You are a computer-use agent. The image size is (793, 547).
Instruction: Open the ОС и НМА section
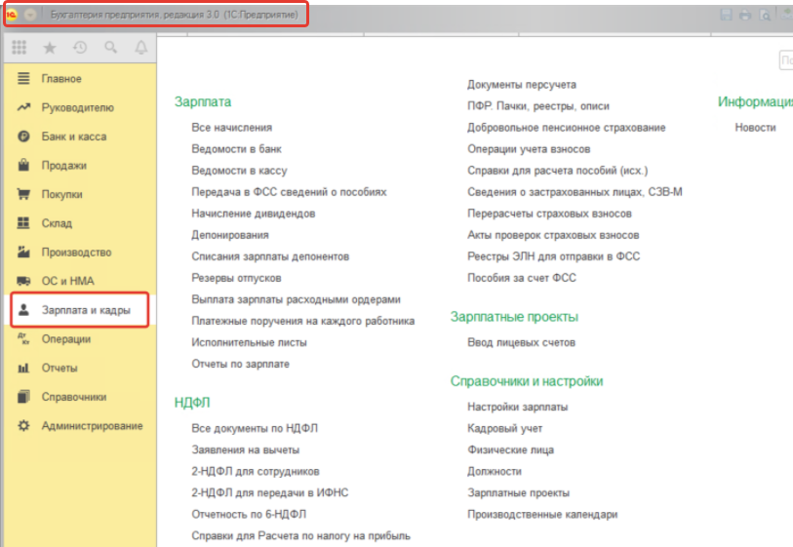click(67, 281)
